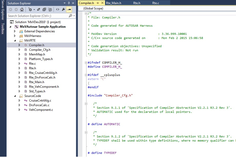Open the Solution Explorer window position menu
The width and height of the screenshot is (236, 158).
pyautogui.click(x=65, y=3)
